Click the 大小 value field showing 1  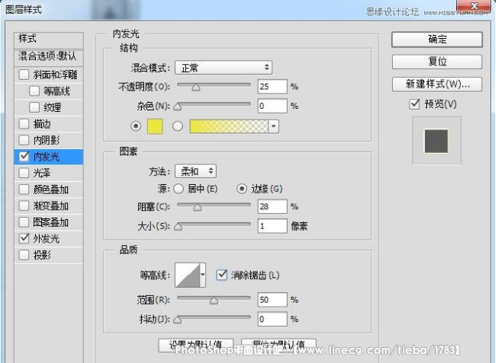click(x=272, y=226)
